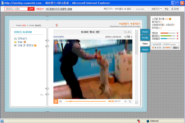
Task: Click the Internet zone status bar indicator
Action: pos(152,121)
